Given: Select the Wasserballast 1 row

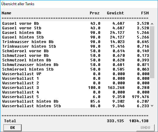Looking at the screenshot, I should click(x=76, y=79).
